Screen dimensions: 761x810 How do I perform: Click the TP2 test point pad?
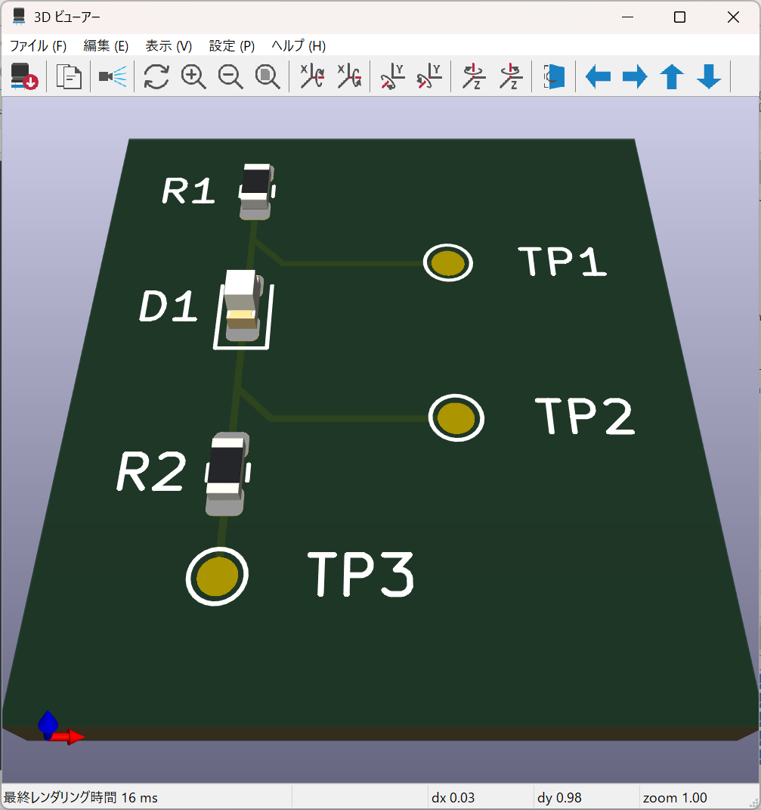point(456,417)
